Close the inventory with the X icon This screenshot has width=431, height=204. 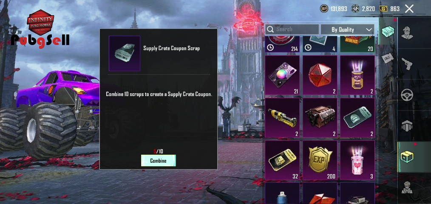[409, 9]
